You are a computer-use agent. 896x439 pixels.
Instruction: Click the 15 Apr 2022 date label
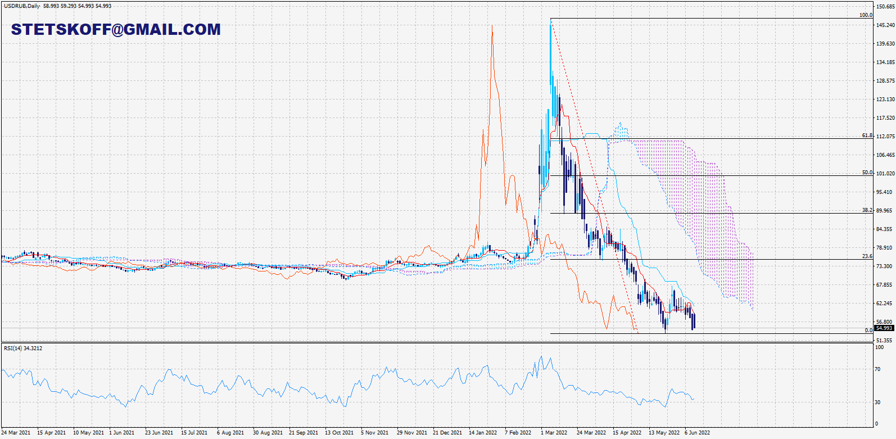click(627, 433)
